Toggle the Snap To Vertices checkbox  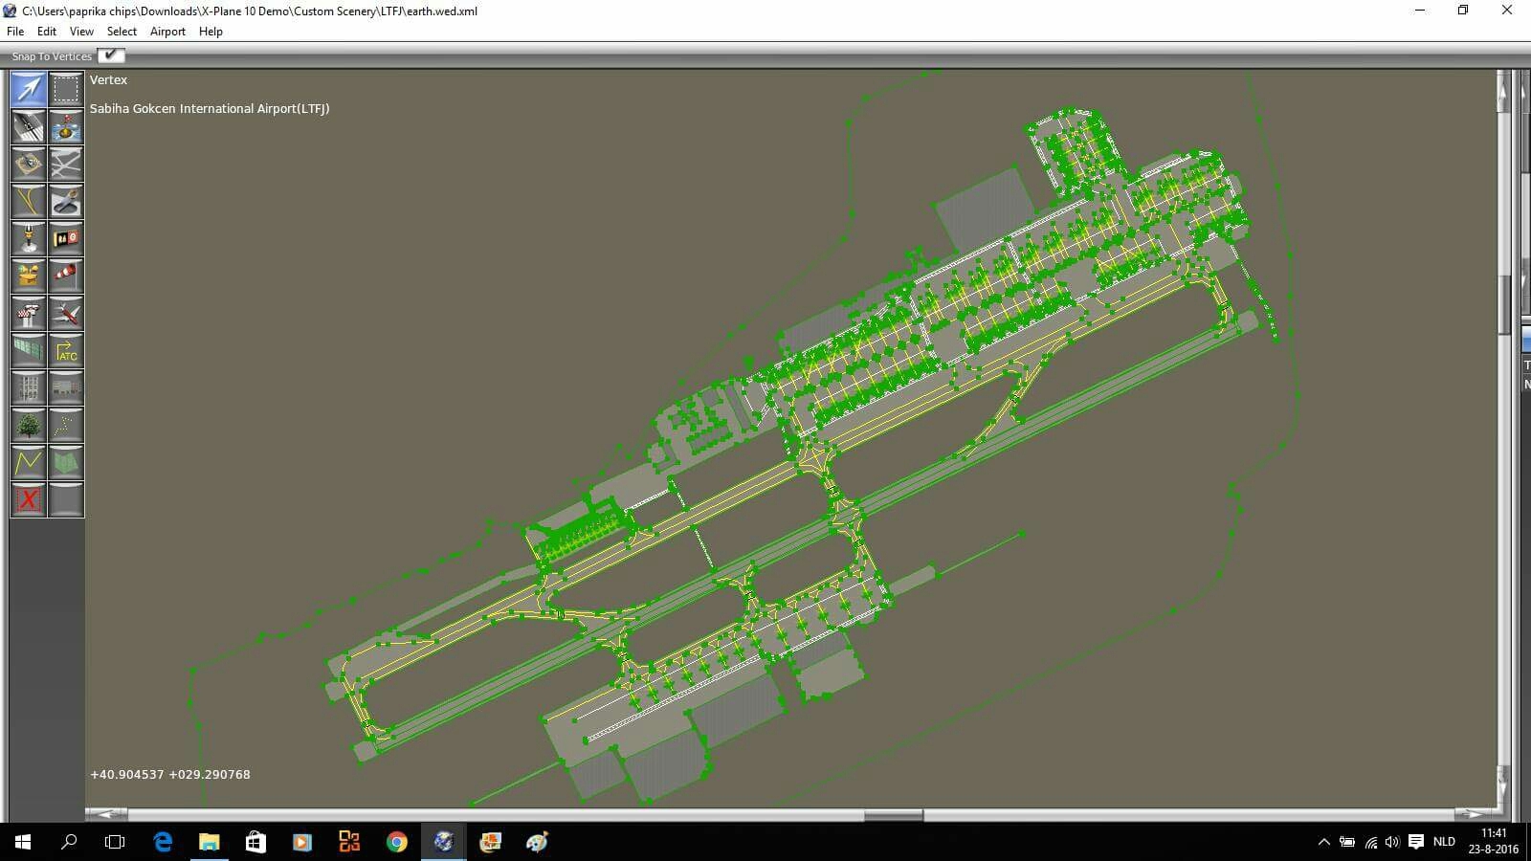click(111, 55)
